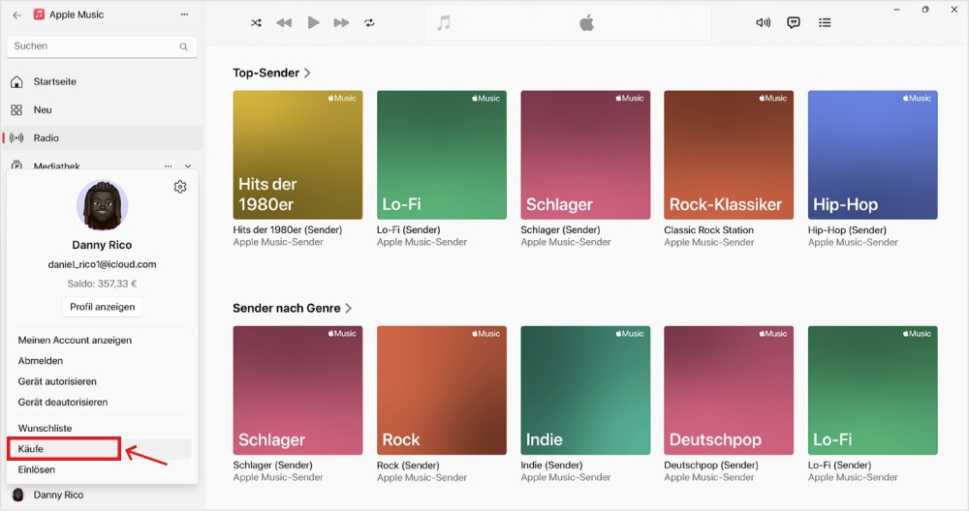The width and height of the screenshot is (969, 511).
Task: Click the Hits der 1980er (Sender) title
Action: point(288,230)
